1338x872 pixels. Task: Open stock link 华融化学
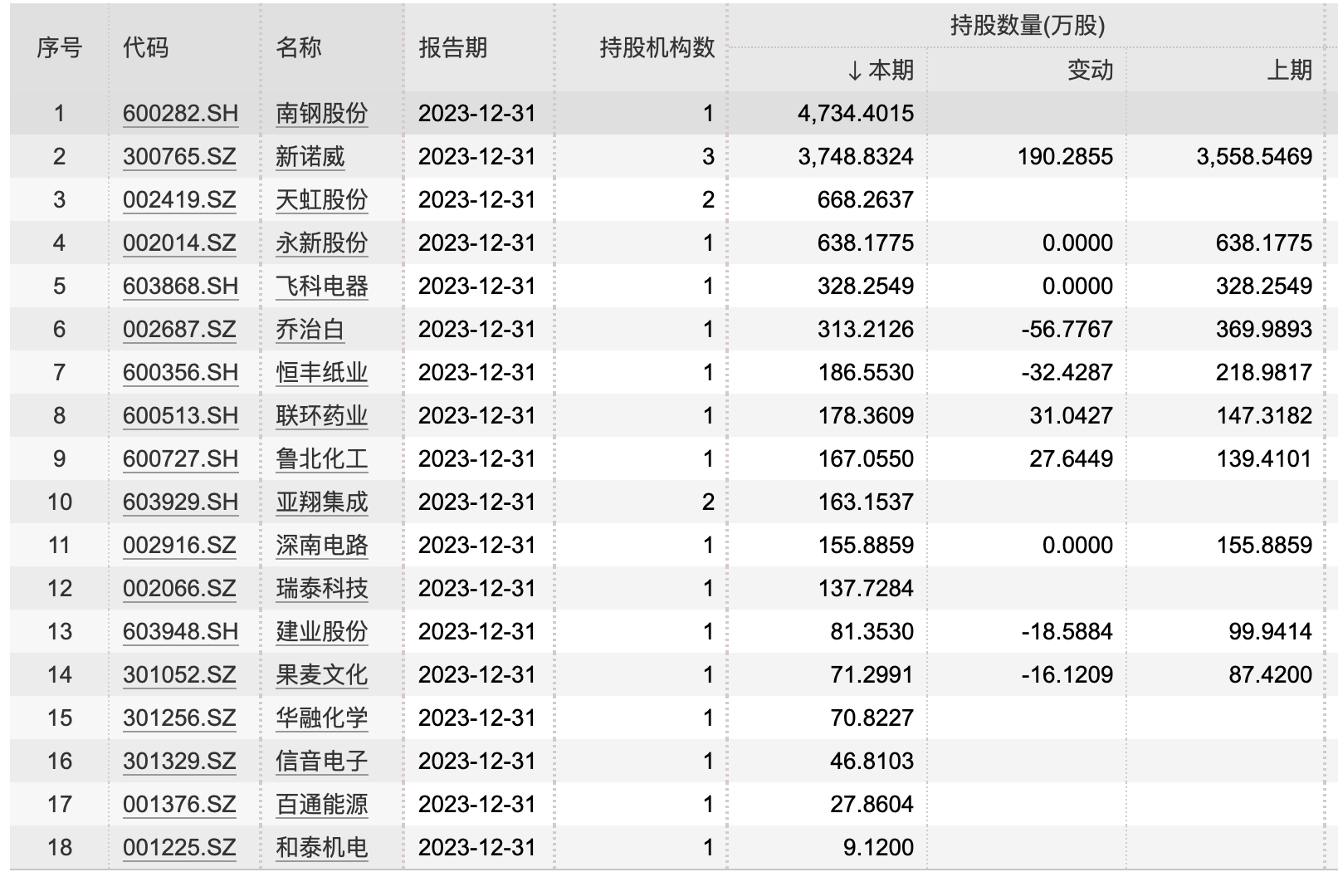click(321, 718)
